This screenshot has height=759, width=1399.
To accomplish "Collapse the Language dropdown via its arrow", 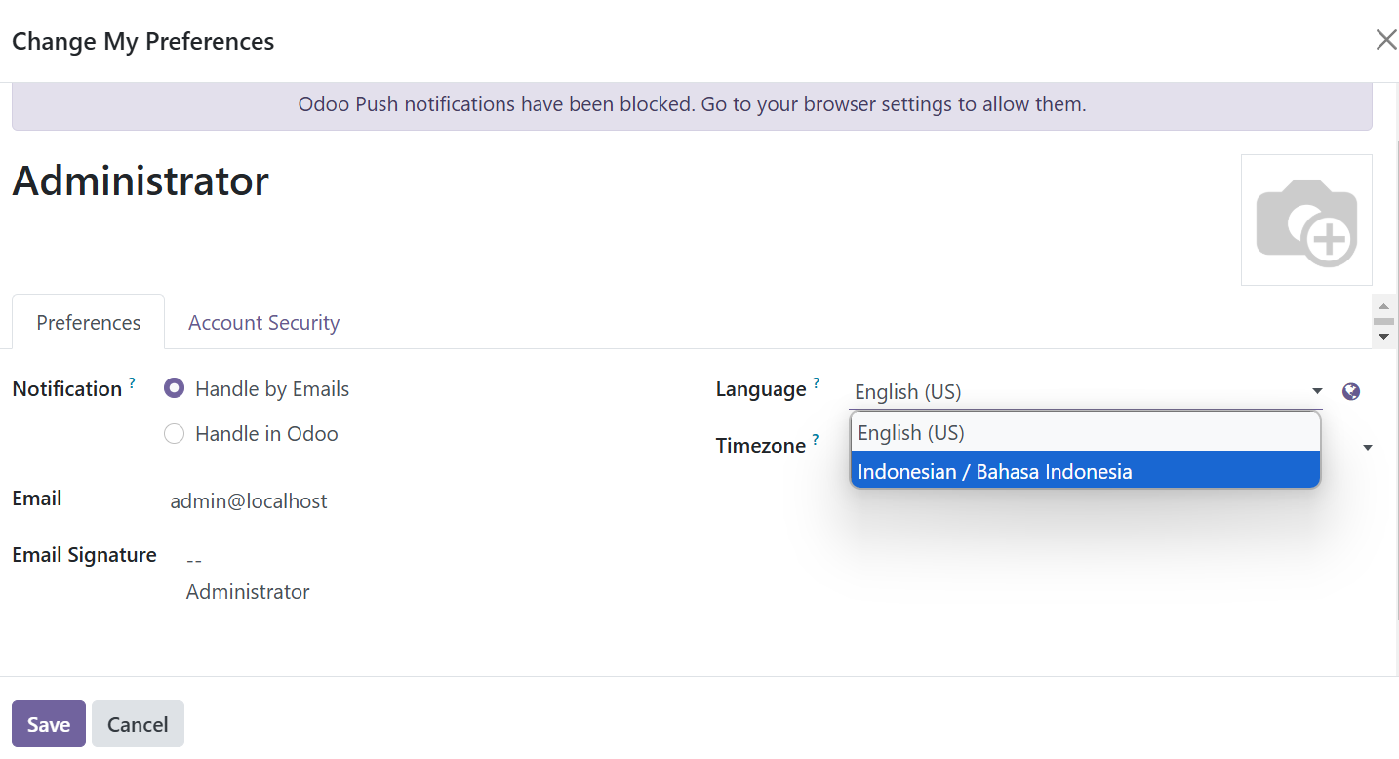I will coord(1317,392).
